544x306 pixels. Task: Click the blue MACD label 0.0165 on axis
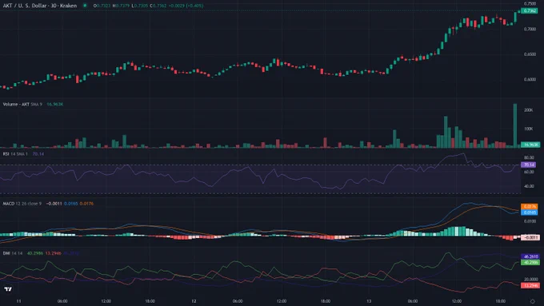click(x=530, y=212)
